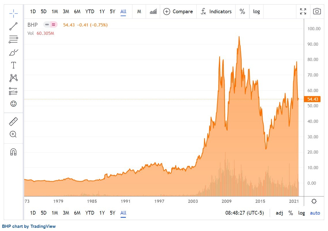This screenshot has height=231, width=328.
Task: Open BHP chart by TradingView link
Action: (29, 226)
